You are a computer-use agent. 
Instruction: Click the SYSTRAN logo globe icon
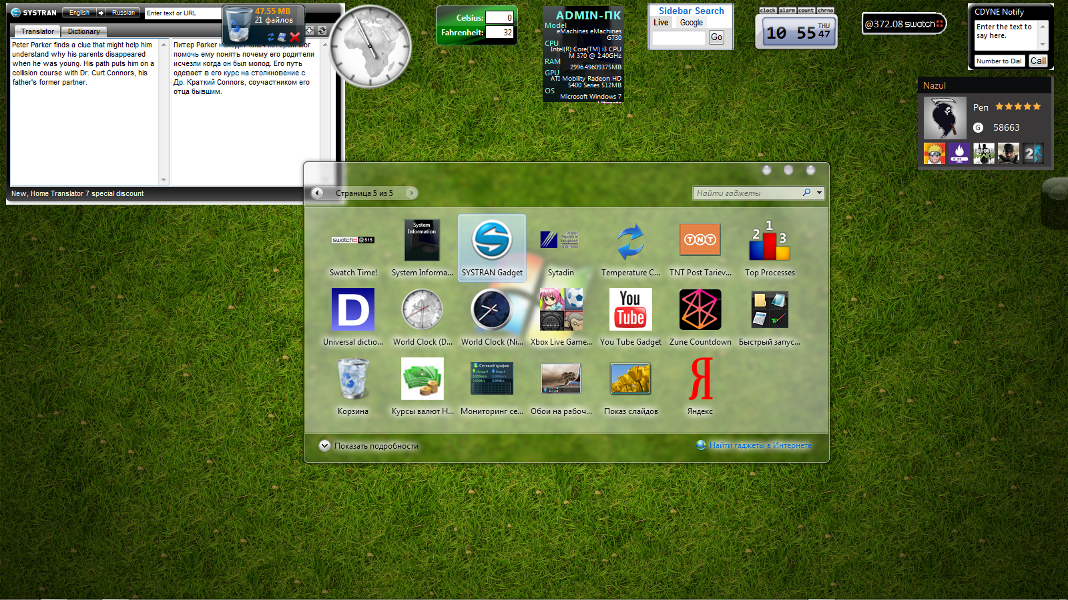click(15, 12)
